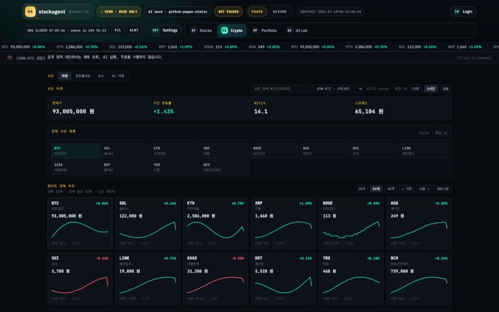499x312 pixels.
Task: Click the 현재가 93,005,000 원 value
Action: point(73,112)
